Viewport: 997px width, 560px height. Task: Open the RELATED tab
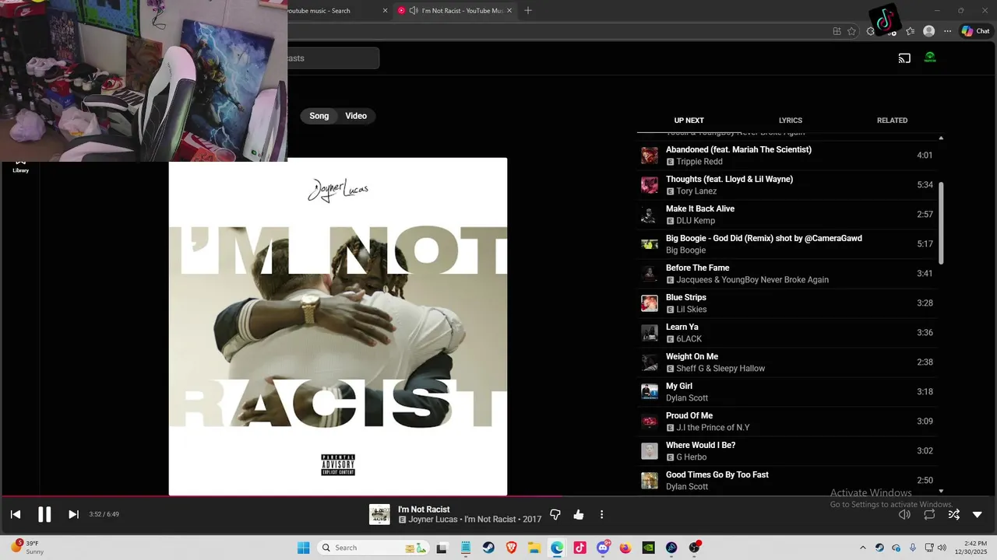(x=892, y=121)
